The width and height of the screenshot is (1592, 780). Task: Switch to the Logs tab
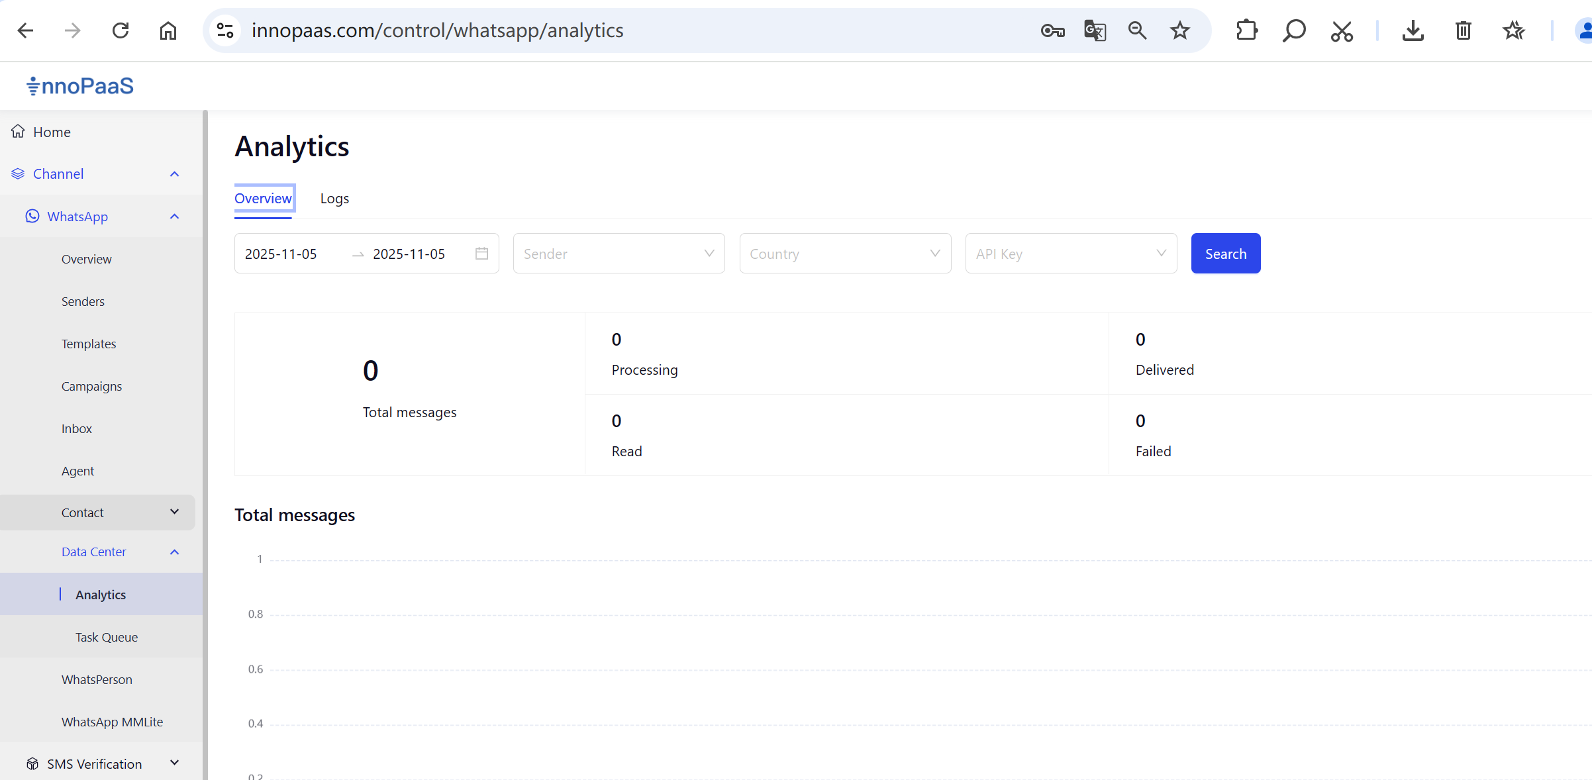(x=334, y=199)
